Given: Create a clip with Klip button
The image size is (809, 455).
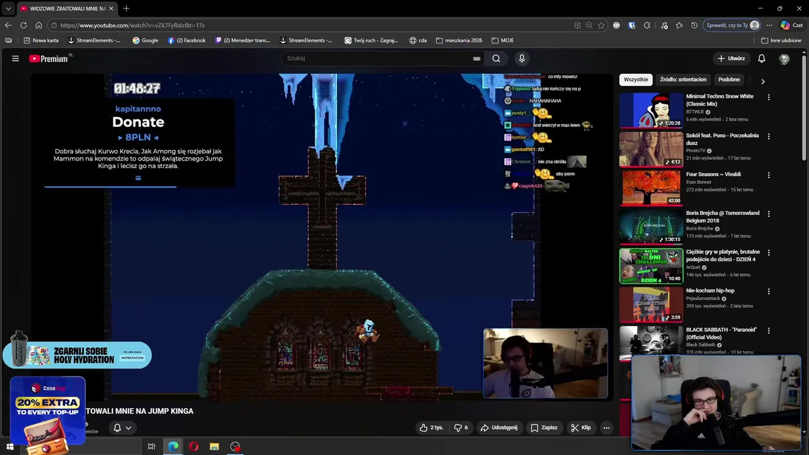Looking at the screenshot, I should (581, 428).
